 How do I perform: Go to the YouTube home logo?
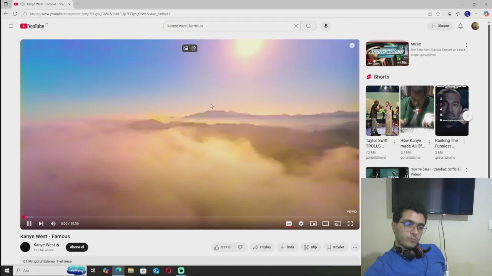click(32, 26)
